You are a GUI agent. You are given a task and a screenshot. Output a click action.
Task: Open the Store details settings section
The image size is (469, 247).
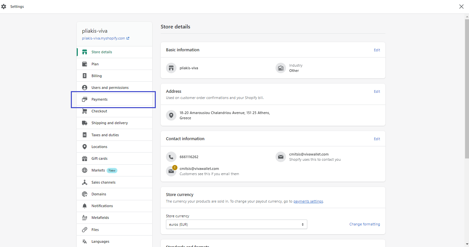click(114, 52)
